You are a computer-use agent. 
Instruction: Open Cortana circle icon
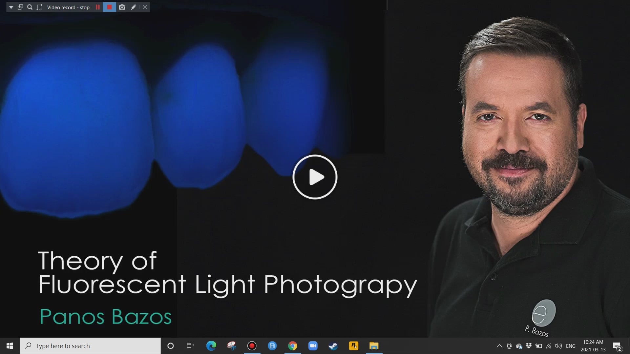point(171,346)
